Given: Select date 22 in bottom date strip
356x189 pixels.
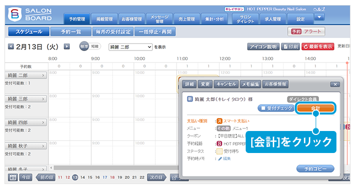Looking at the screenshot, I should pyautogui.click(x=142, y=177).
